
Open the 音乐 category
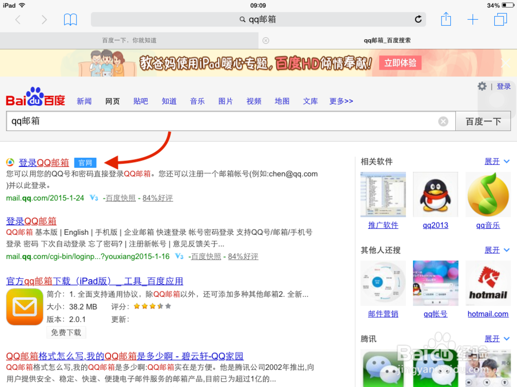pos(197,101)
